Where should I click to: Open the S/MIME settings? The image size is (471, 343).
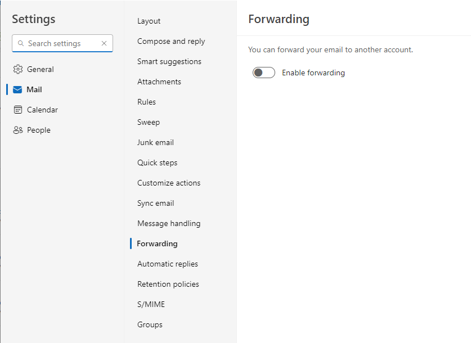coord(151,304)
